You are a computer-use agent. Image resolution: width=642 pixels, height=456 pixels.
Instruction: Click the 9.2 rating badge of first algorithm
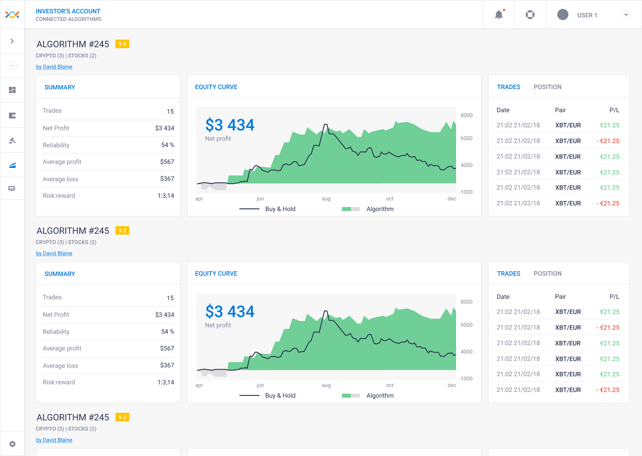[x=122, y=44]
